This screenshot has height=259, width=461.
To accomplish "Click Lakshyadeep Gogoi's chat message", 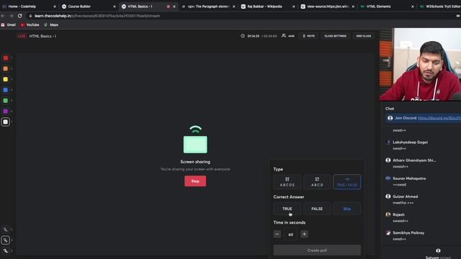I will click(x=399, y=149).
